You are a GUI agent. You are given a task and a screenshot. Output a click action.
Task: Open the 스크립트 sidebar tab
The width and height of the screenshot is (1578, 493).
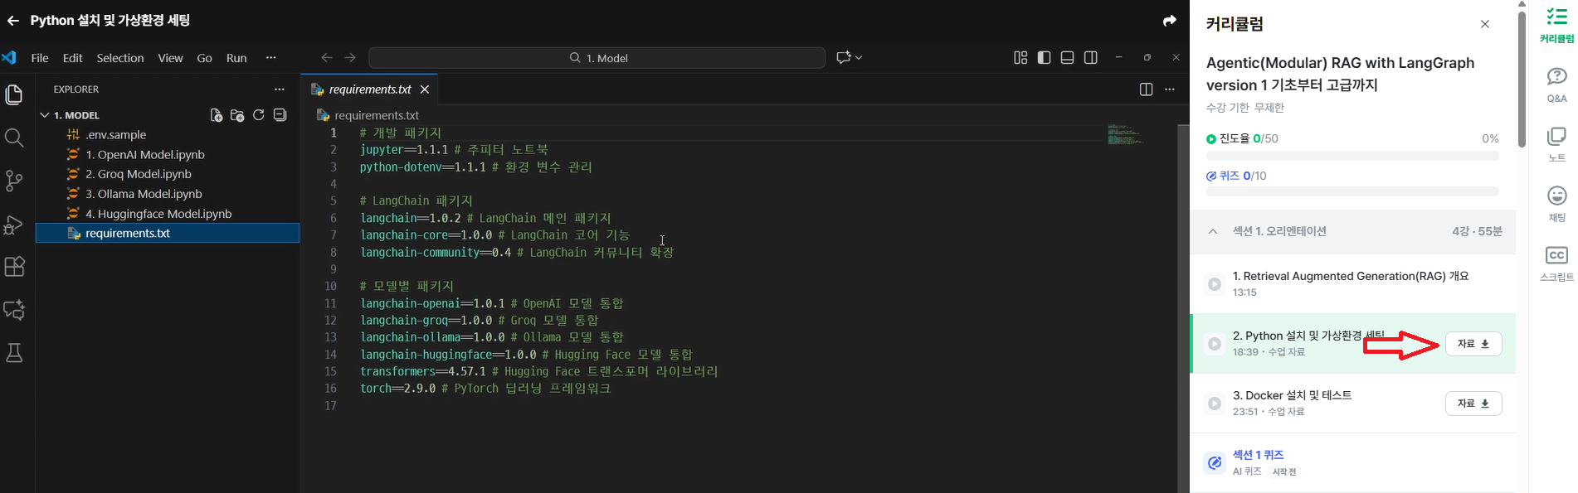1556,263
